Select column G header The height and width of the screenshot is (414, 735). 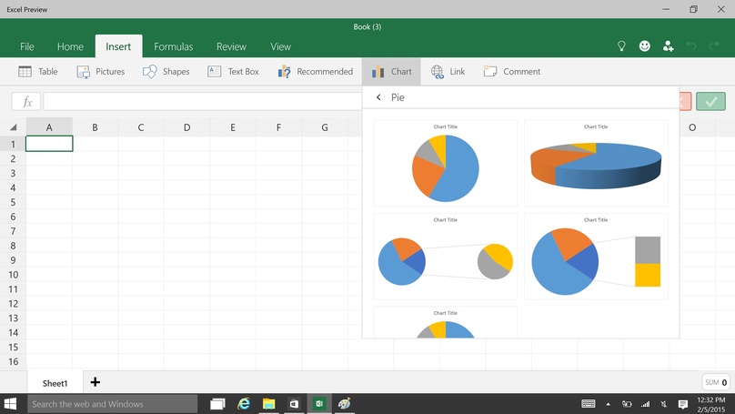click(x=325, y=127)
